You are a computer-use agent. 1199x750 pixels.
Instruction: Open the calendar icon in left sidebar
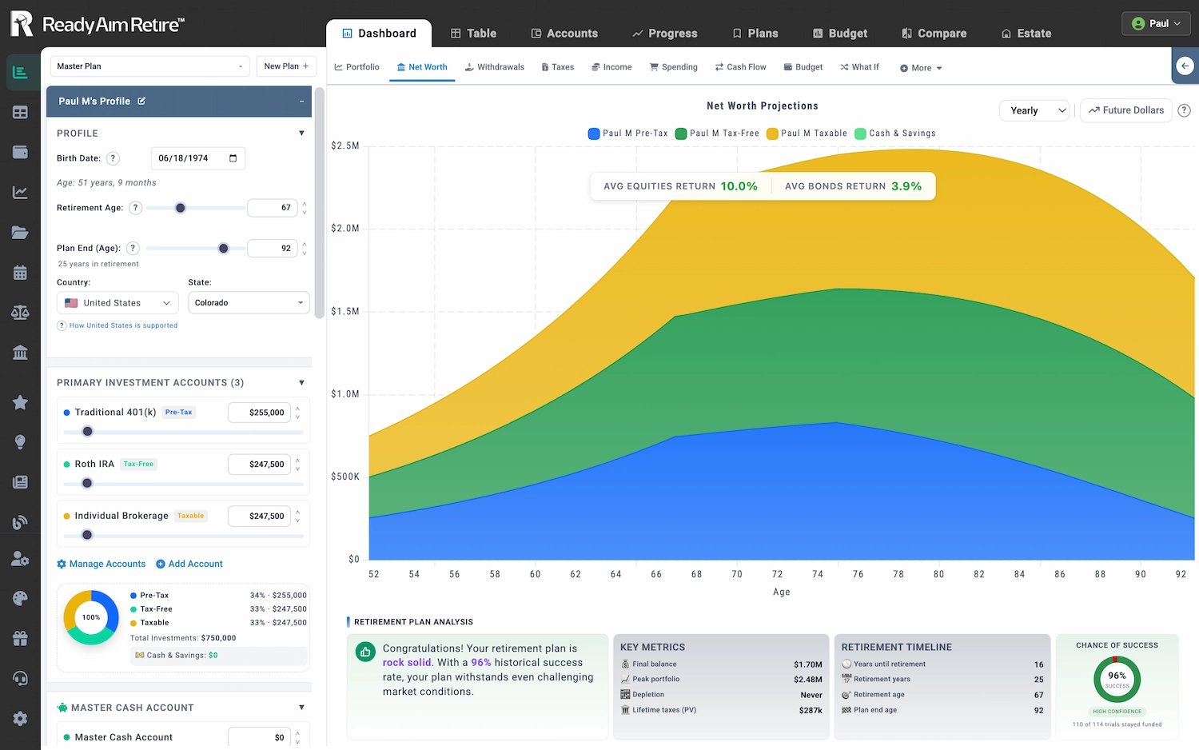(x=20, y=273)
